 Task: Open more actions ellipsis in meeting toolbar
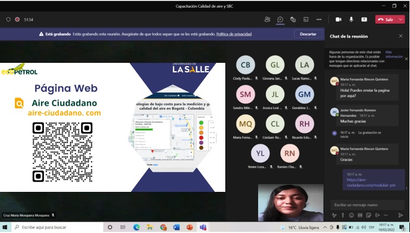click(319, 19)
